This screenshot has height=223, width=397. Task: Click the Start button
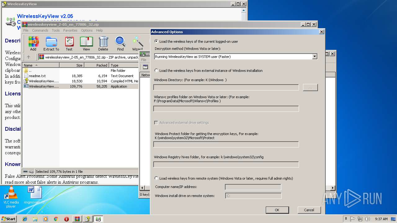click(x=9, y=219)
